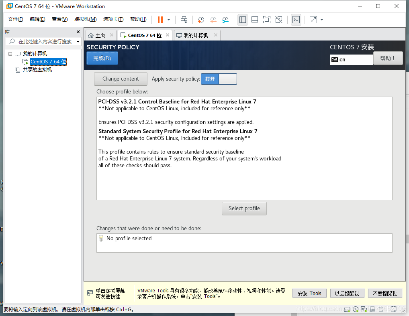
Task: Click the Change content button
Action: coord(121,79)
